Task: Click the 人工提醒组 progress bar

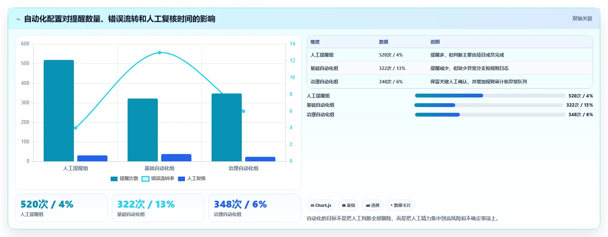Action: pos(490,96)
